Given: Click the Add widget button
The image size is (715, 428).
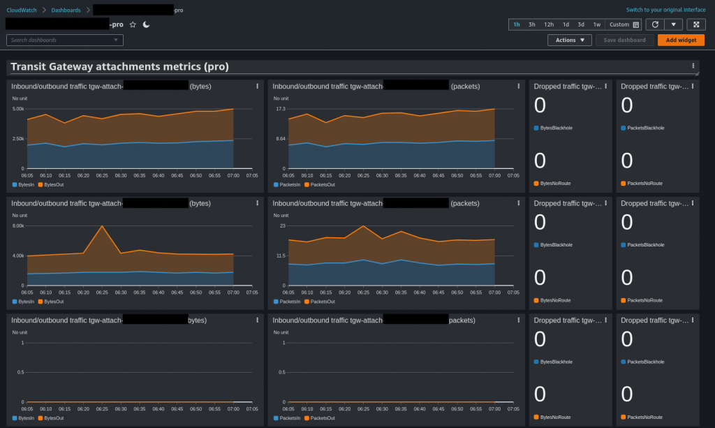Looking at the screenshot, I should [680, 40].
